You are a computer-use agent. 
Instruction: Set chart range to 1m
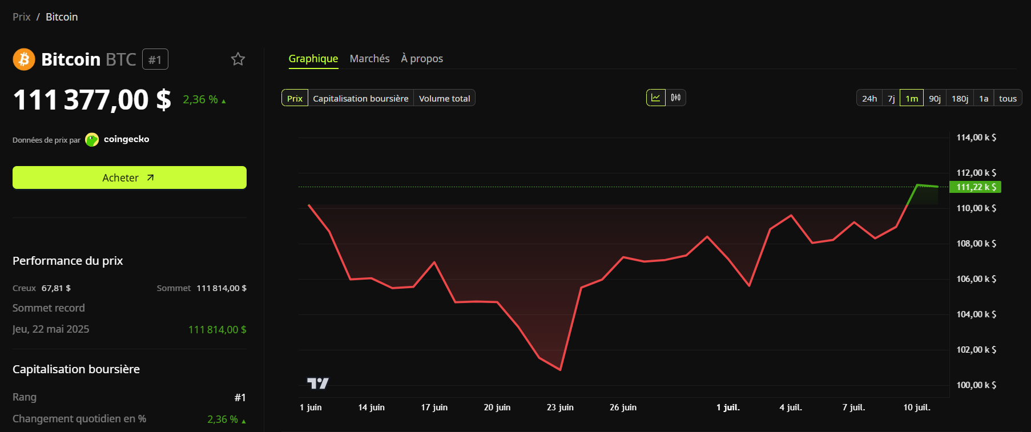tap(912, 98)
